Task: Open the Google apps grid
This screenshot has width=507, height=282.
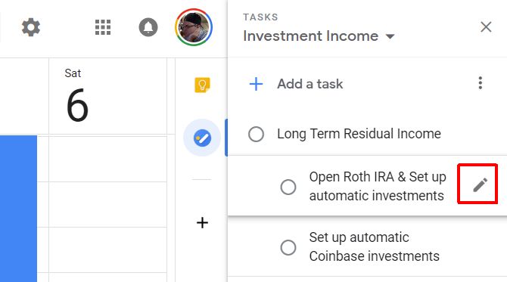Action: (103, 27)
